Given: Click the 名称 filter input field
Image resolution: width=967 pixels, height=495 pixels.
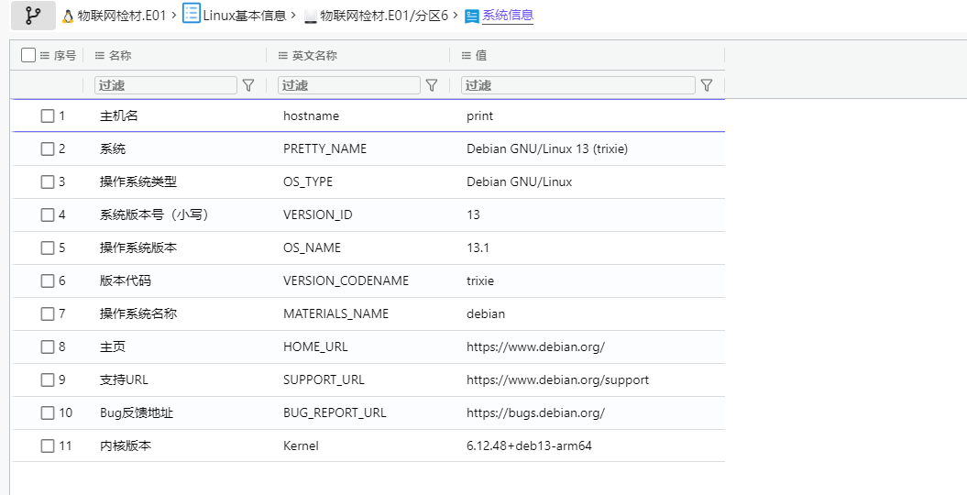Looking at the screenshot, I should coord(165,85).
